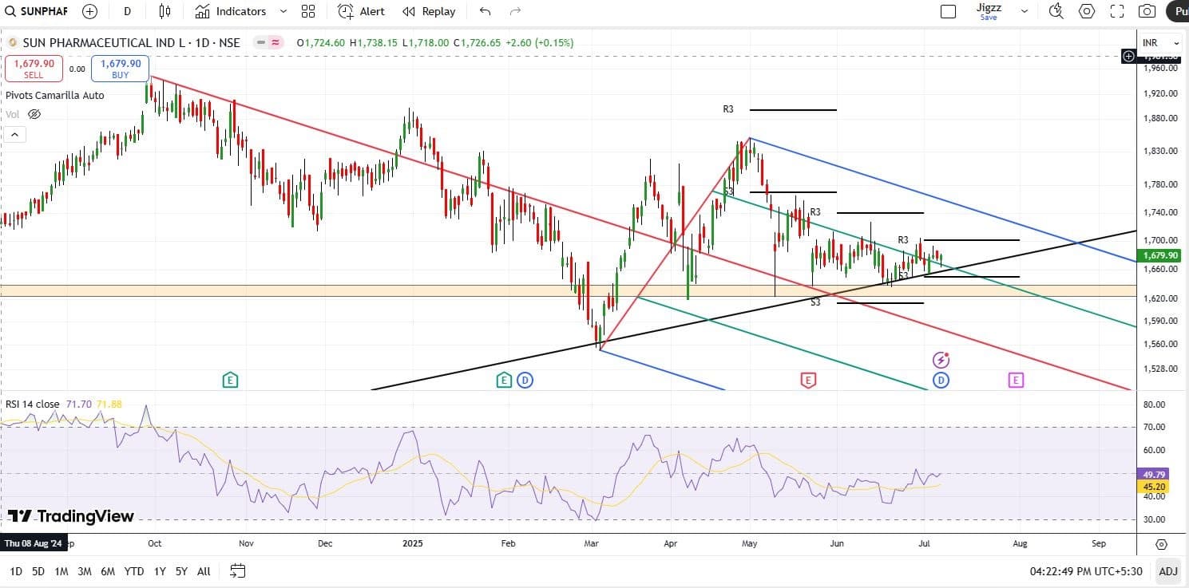This screenshot has height=588, width=1189.
Task: Toggle the pink wave icon beside symbol title
Action: tap(275, 43)
